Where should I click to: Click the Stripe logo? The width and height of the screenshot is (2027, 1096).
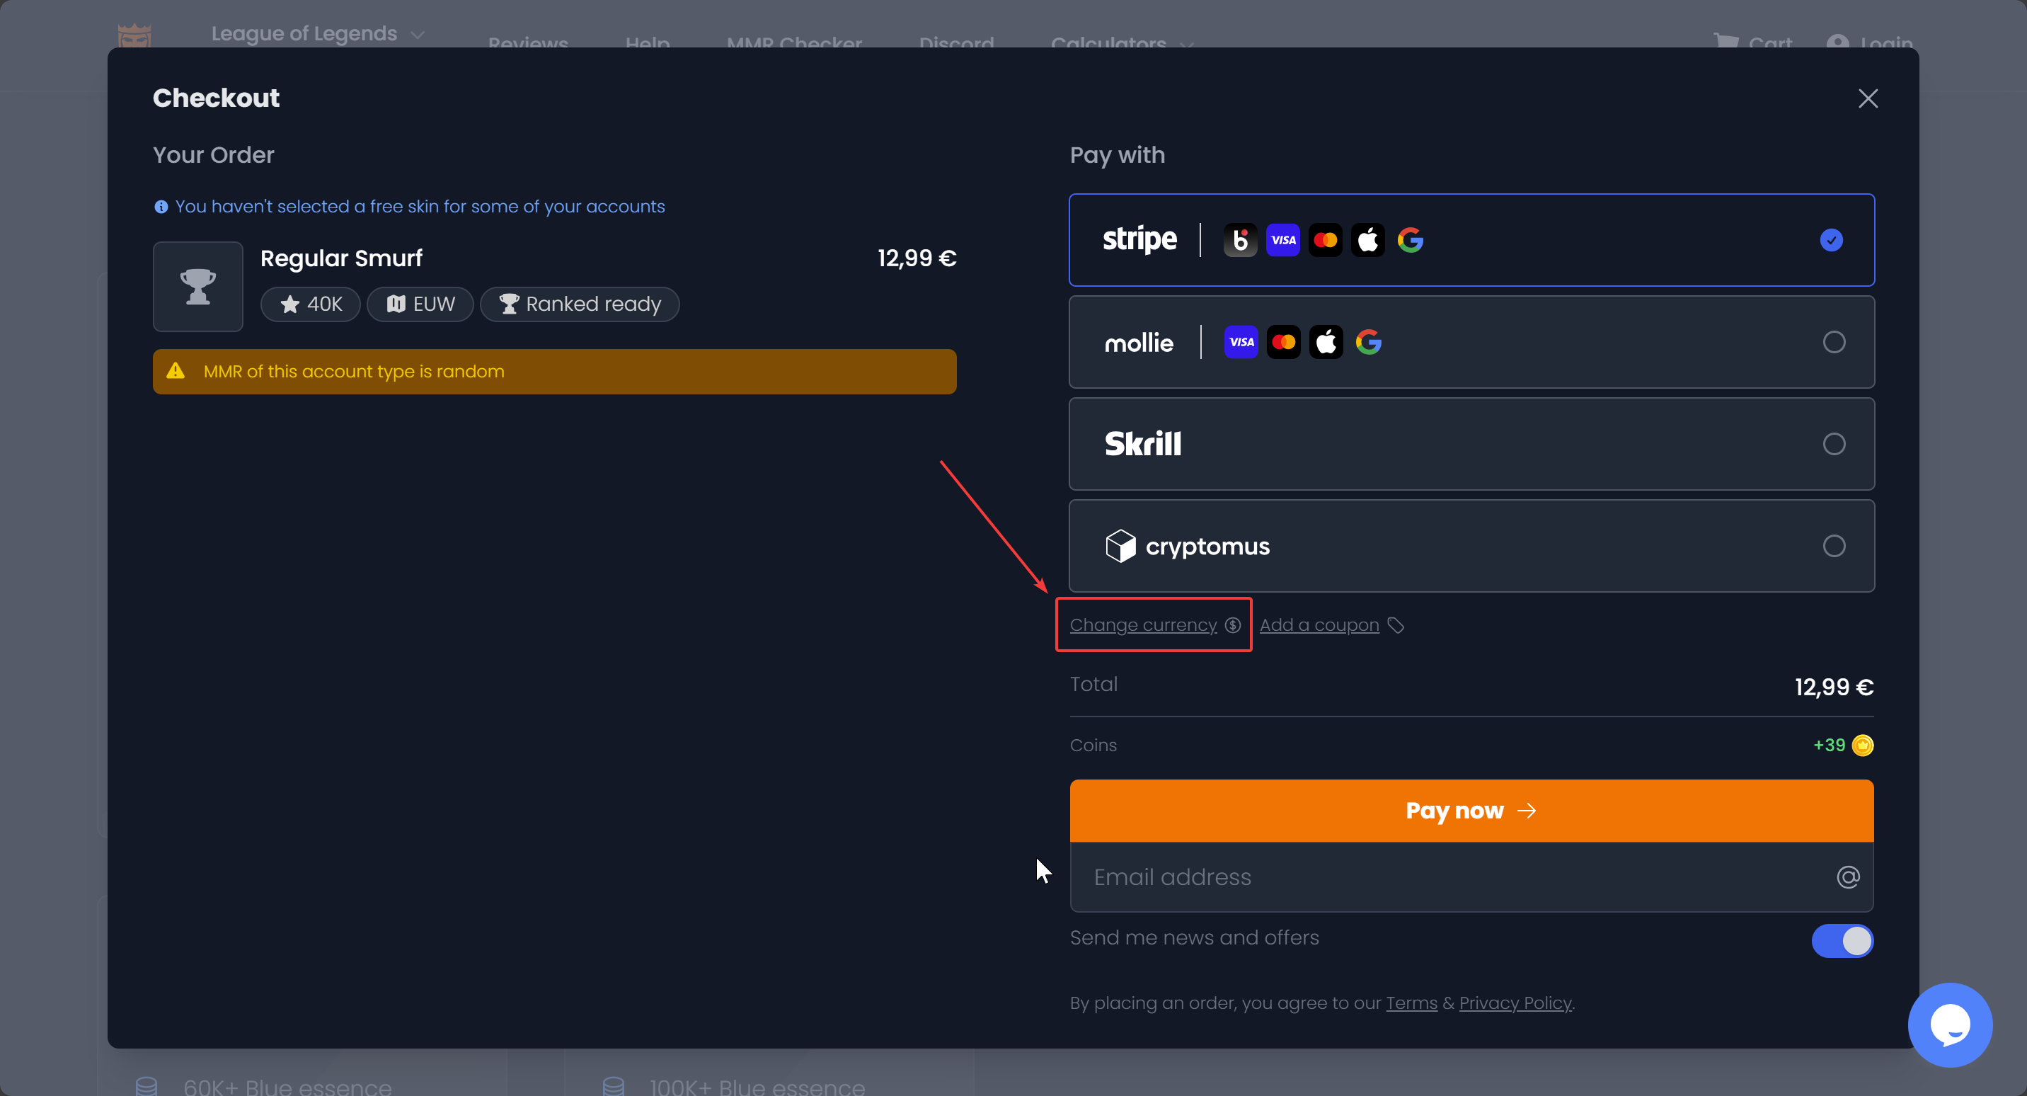click(1139, 239)
